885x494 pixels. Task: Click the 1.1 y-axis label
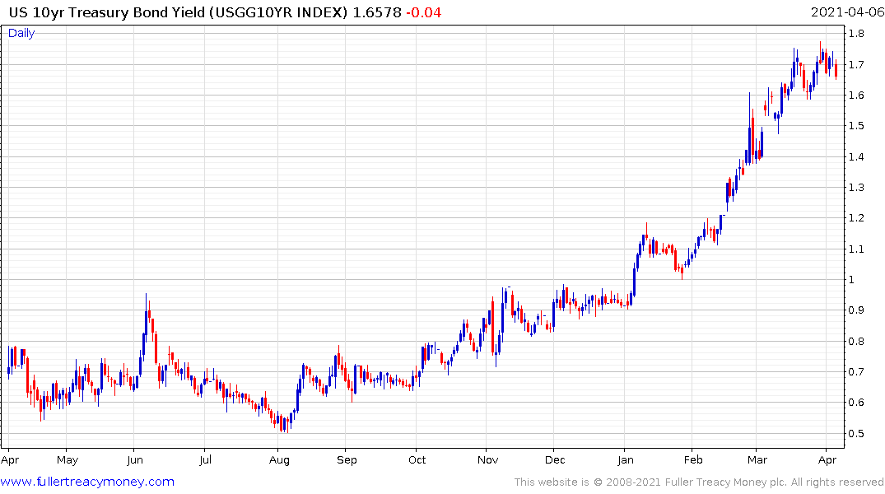856,249
